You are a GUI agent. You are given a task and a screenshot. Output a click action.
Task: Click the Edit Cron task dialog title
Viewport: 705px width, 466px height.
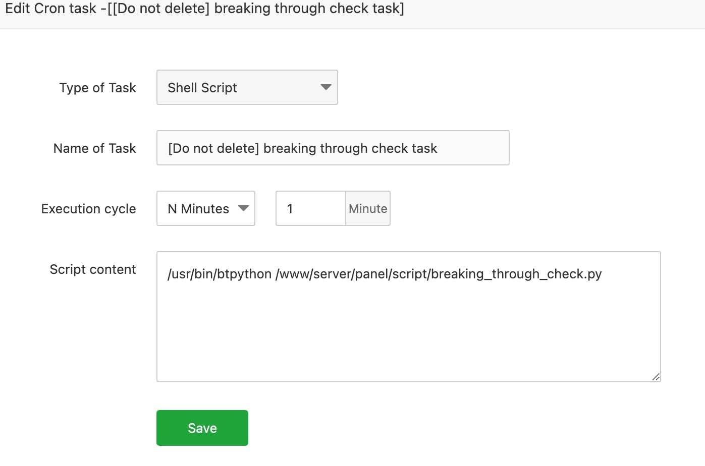click(x=204, y=9)
